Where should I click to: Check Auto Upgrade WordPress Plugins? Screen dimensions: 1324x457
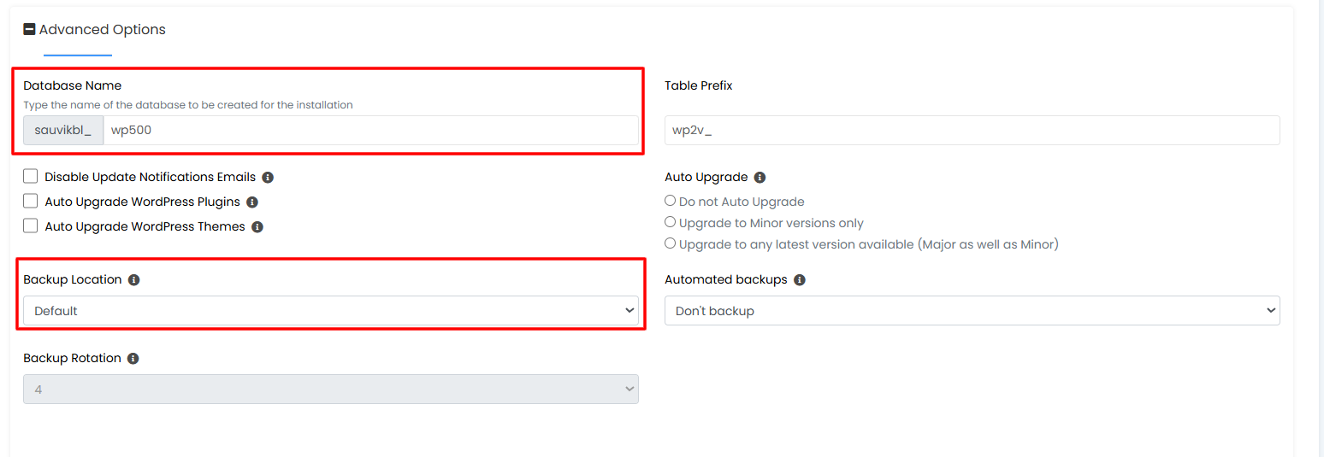(x=31, y=202)
